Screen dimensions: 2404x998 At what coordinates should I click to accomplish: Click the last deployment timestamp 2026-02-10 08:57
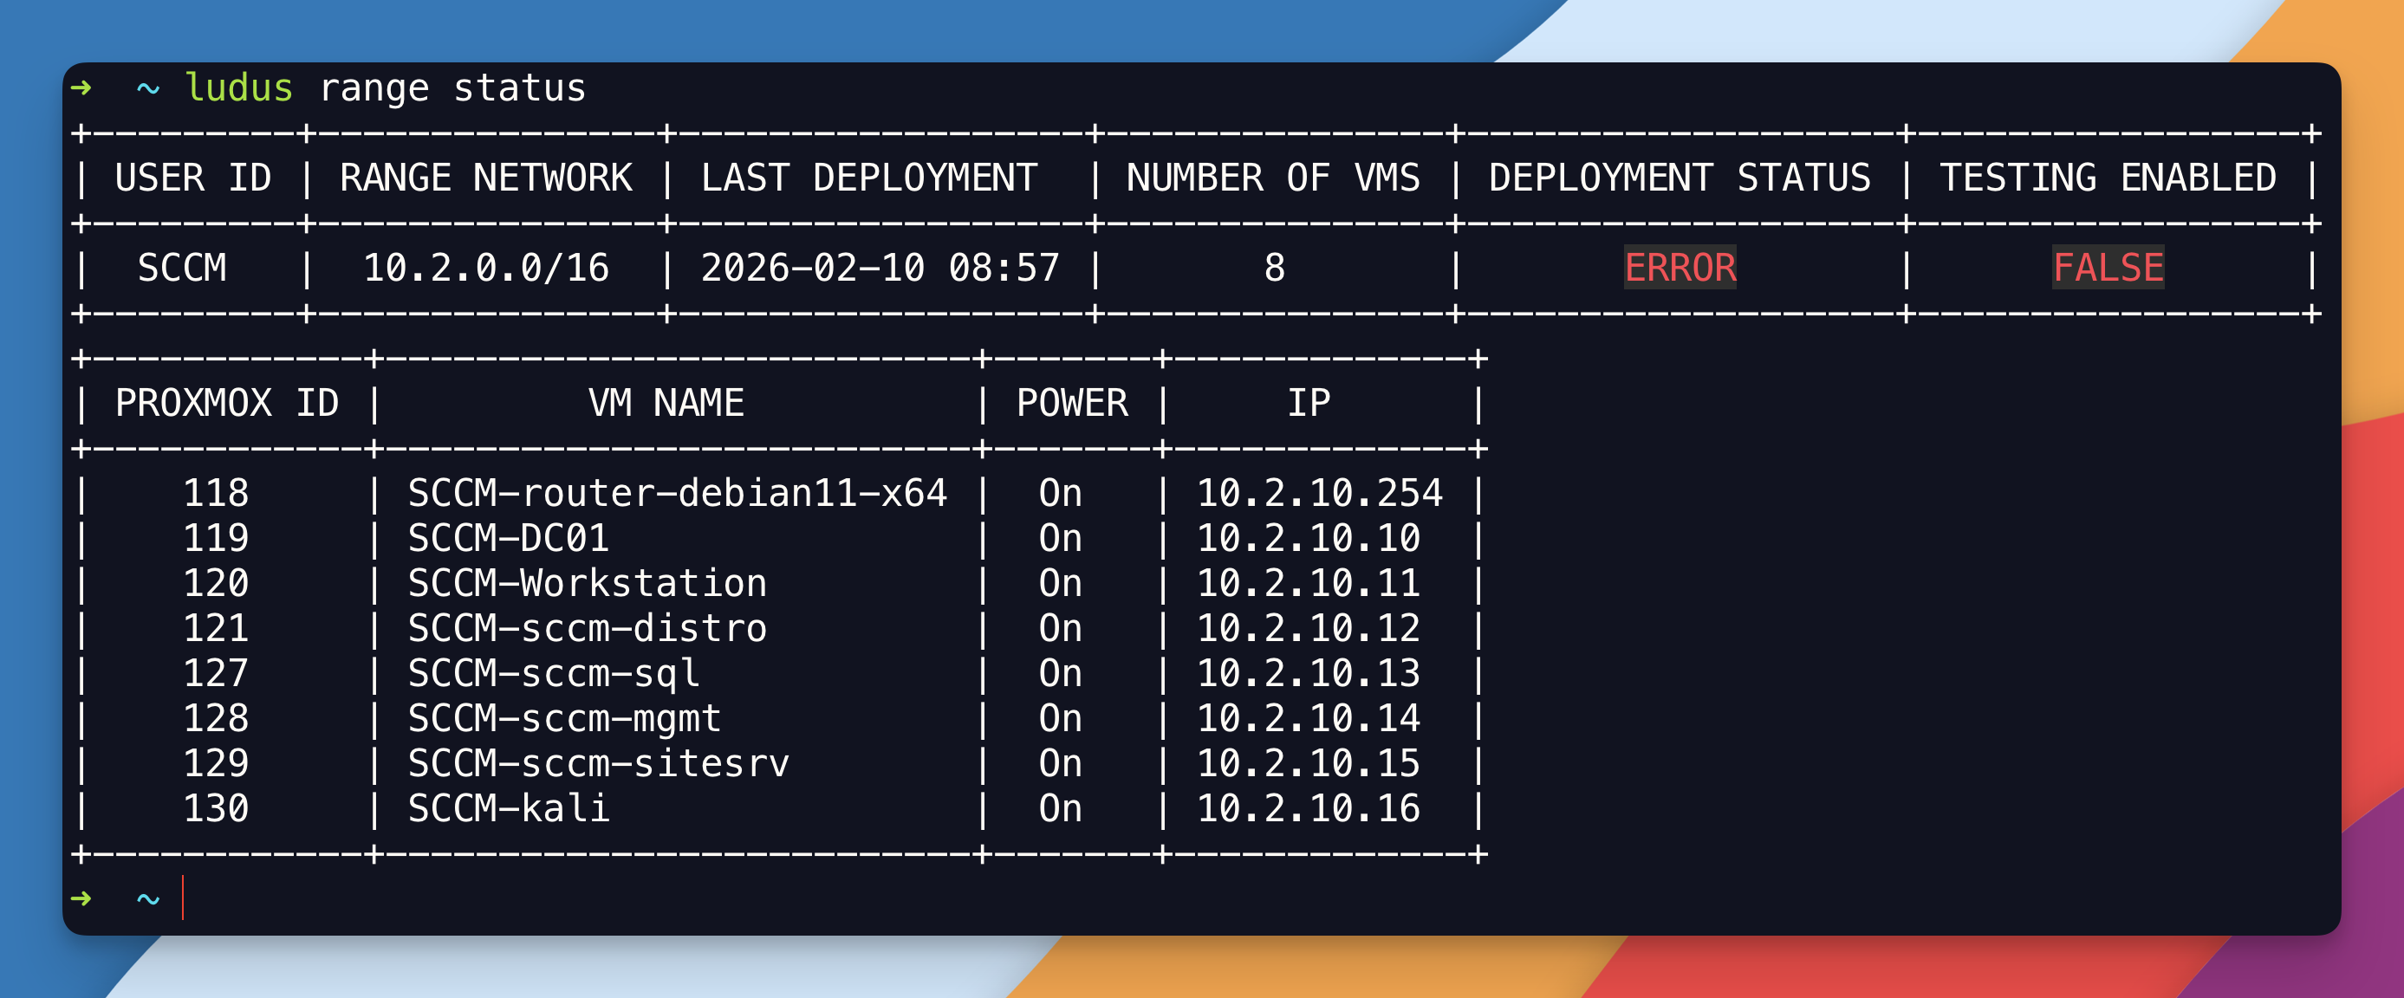pos(879,268)
